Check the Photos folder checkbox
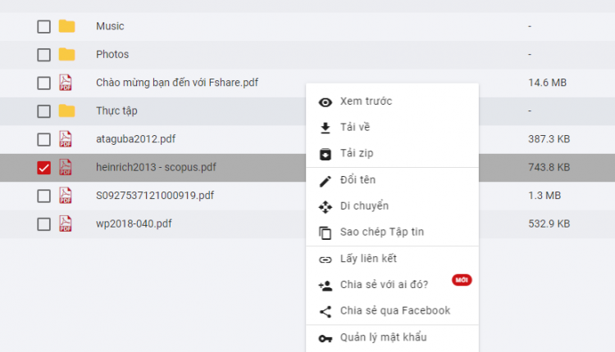The image size is (615, 352). point(44,55)
